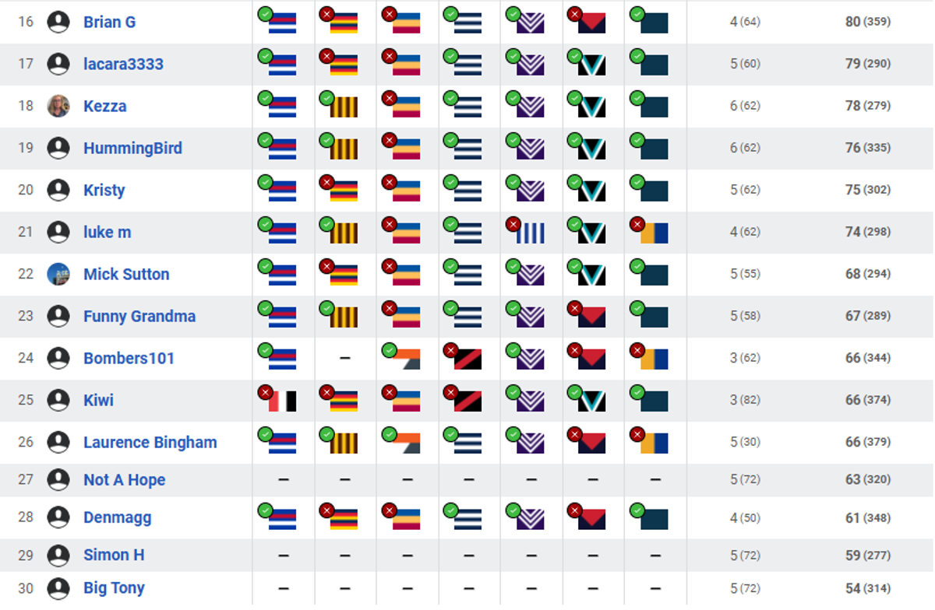Click luke m's gold and blue flag
Viewport: 935px width, 610px height.
coord(654,233)
